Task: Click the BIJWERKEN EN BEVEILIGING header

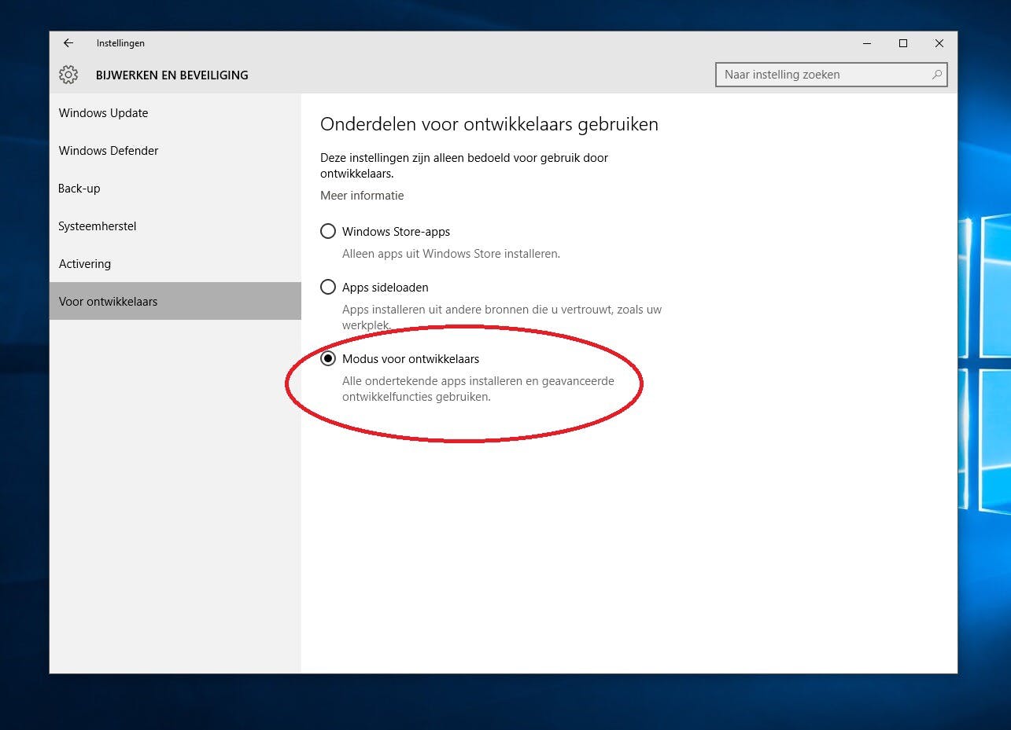Action: (172, 75)
